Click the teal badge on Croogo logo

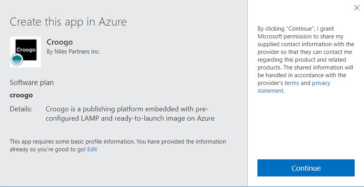[17, 59]
